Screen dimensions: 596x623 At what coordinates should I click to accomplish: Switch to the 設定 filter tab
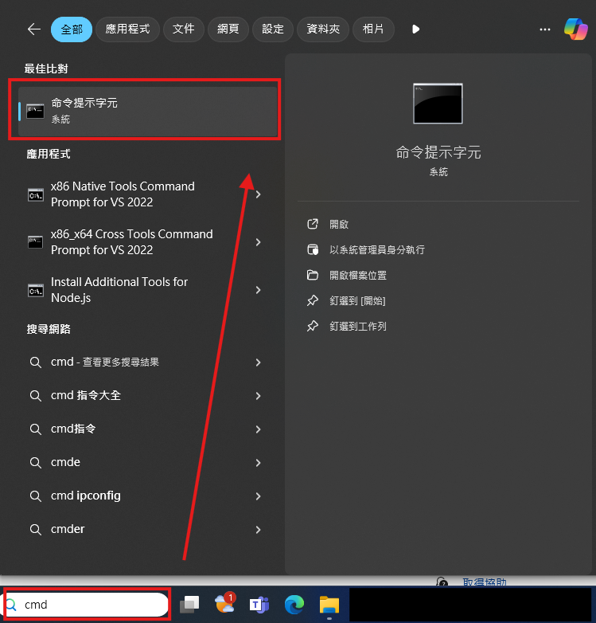[273, 29]
